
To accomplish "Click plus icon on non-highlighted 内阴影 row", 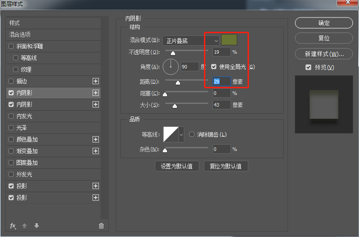I will point(96,104).
